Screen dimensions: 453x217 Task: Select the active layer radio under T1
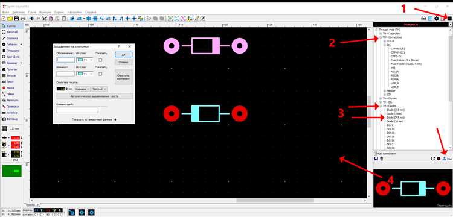click(42, 215)
